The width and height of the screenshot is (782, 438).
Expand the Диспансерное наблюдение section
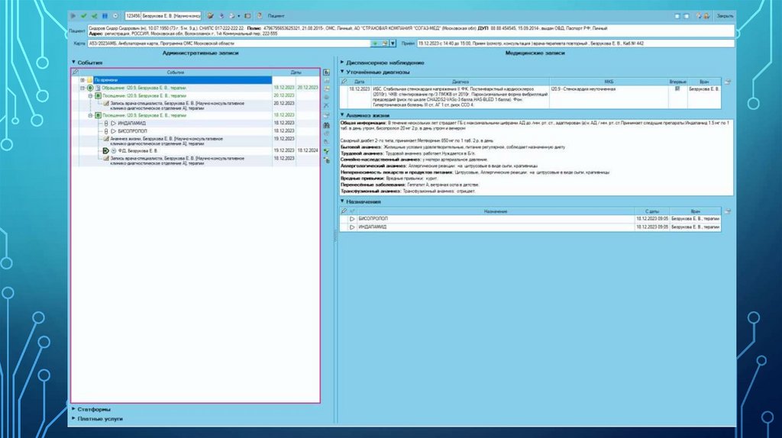point(341,63)
